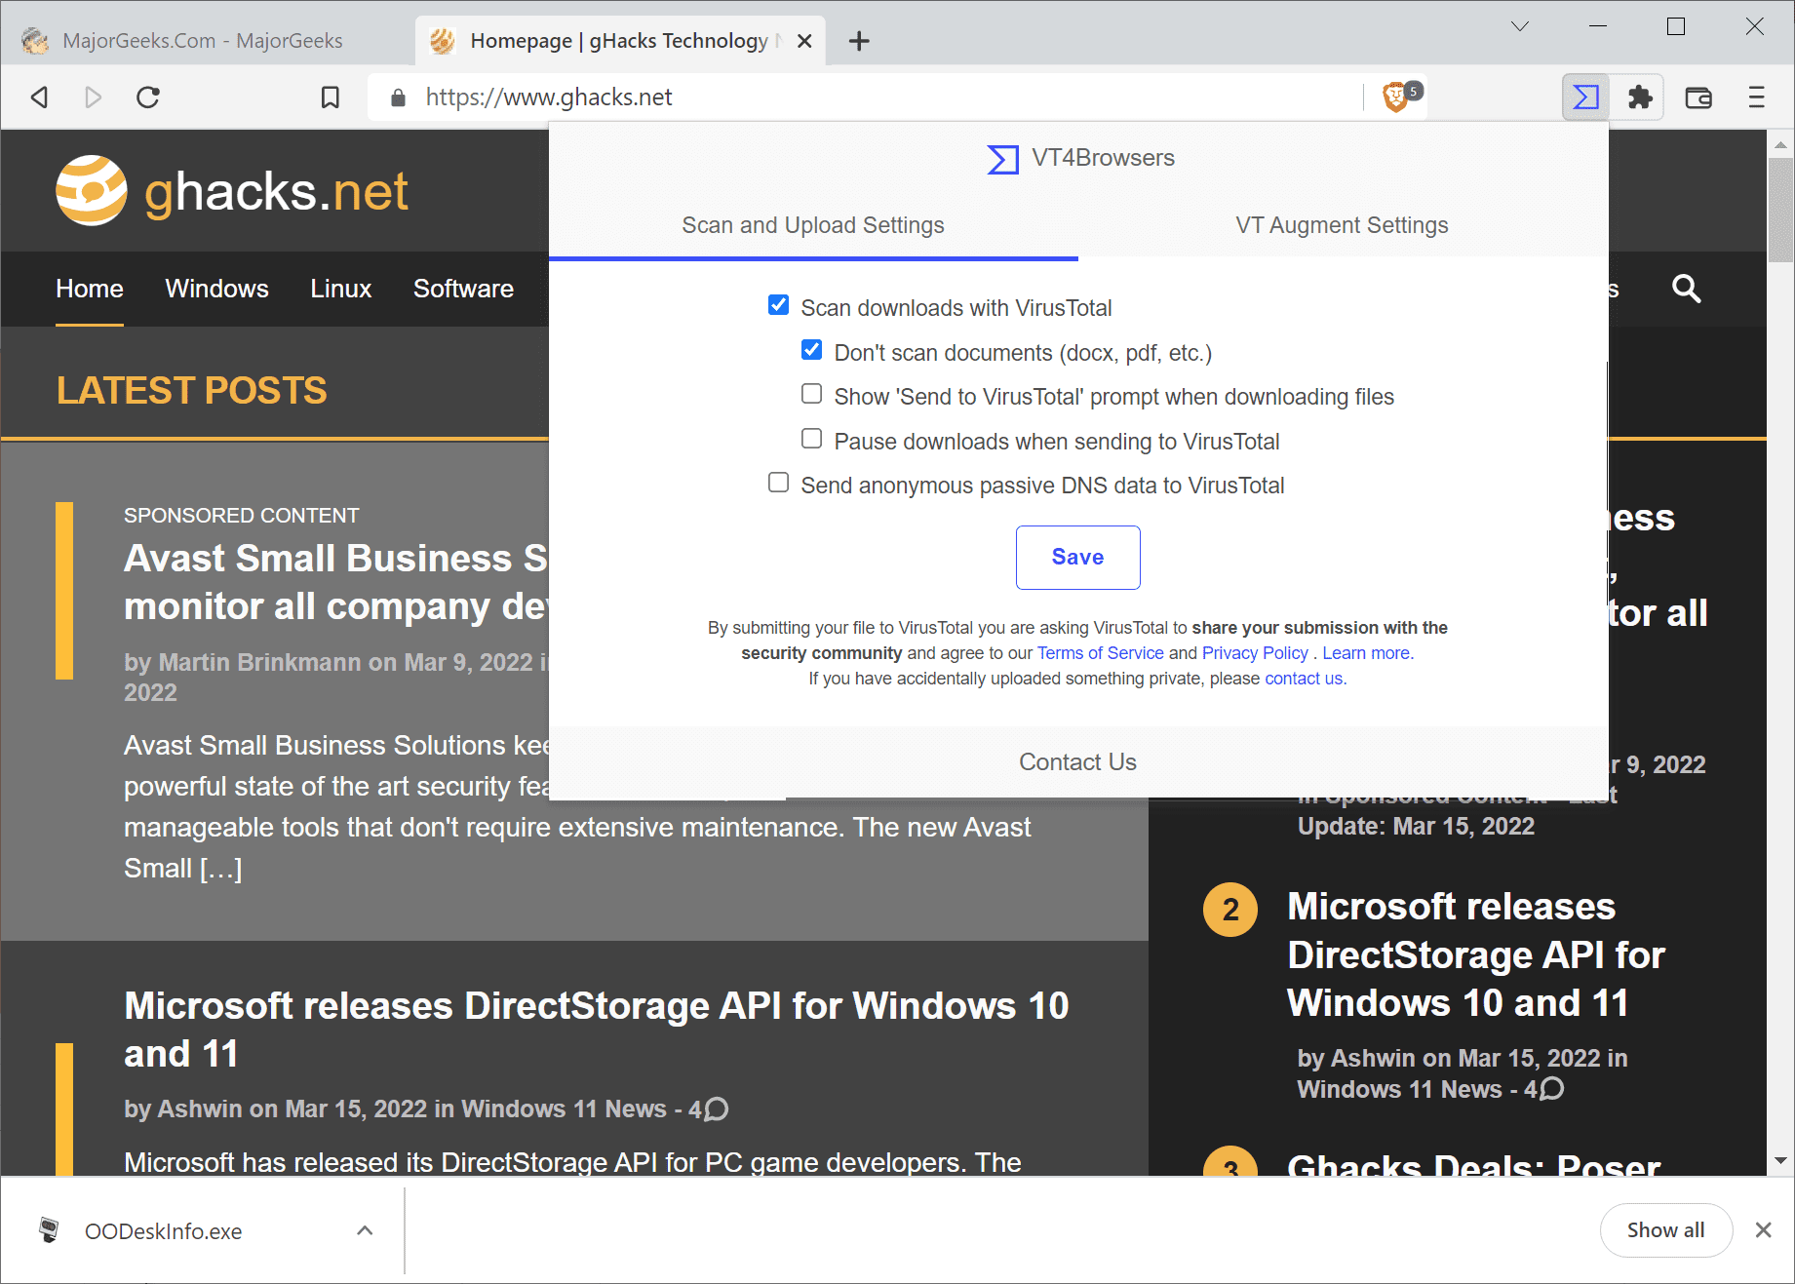Click the scrollbar down arrow
1795x1284 pixels.
[1780, 1160]
